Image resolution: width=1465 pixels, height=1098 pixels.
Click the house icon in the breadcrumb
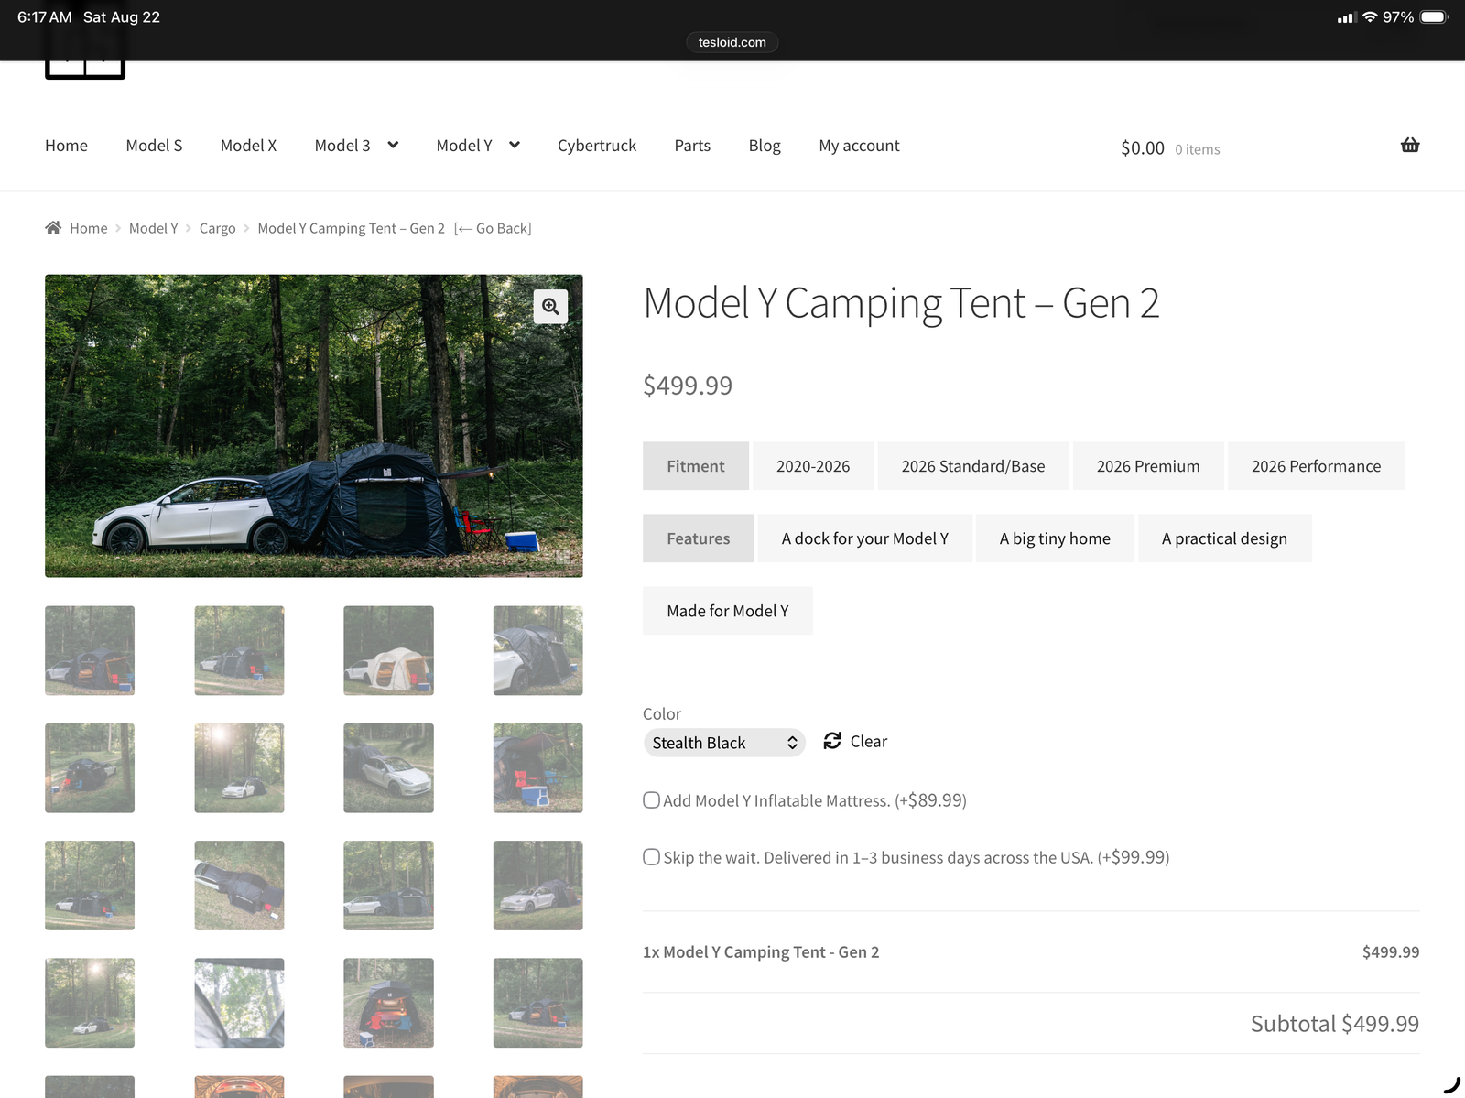[53, 228]
